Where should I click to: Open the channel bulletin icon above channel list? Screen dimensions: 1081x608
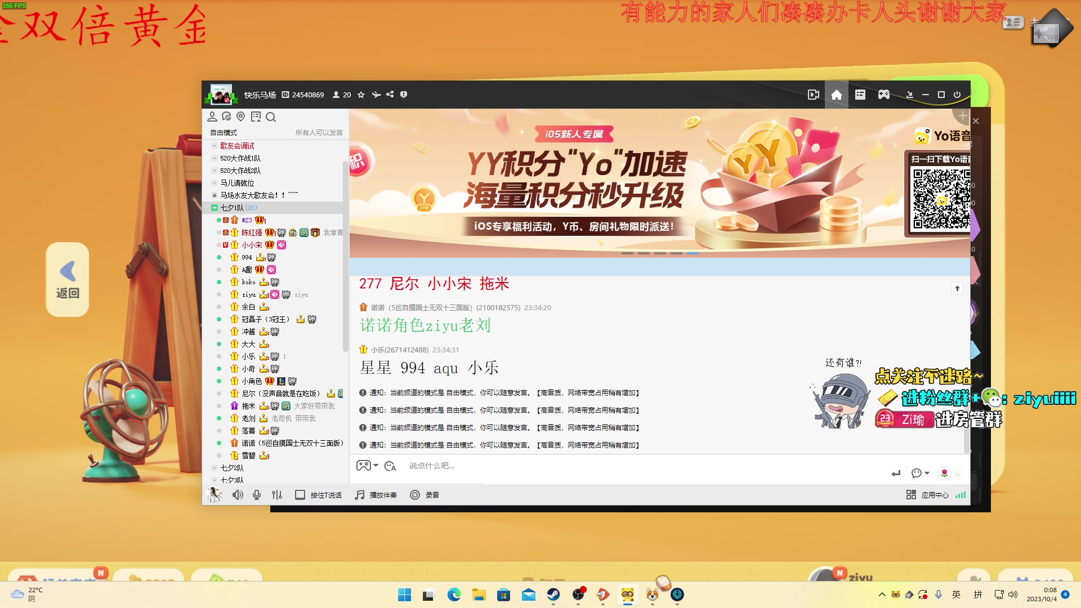[x=256, y=117]
